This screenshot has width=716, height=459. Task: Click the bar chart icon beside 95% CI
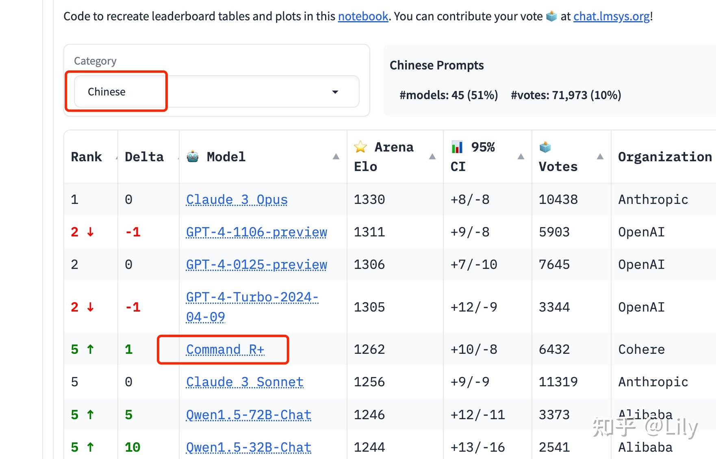pos(457,147)
